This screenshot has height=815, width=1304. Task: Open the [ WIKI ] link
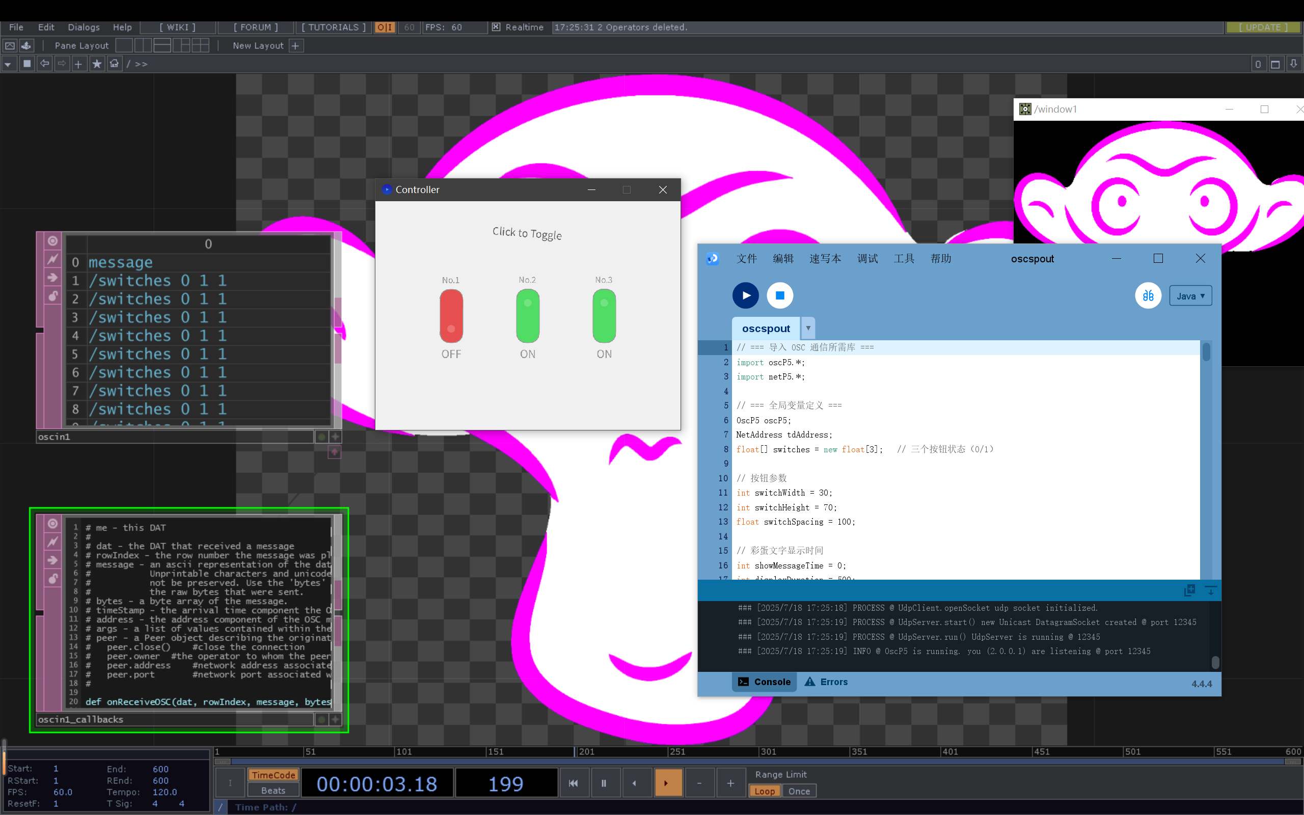tap(177, 27)
